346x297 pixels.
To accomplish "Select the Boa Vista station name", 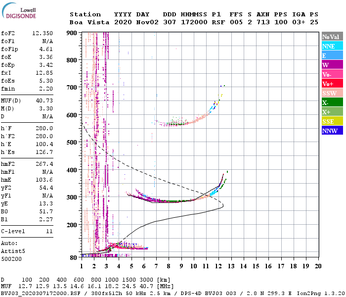I will (87, 22).
